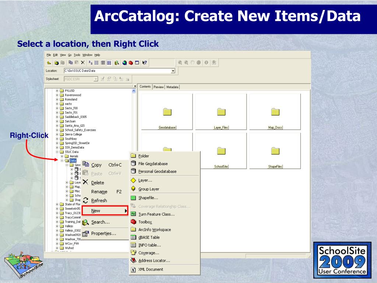Click the Zoom In geography toolbar icon

tap(180, 63)
